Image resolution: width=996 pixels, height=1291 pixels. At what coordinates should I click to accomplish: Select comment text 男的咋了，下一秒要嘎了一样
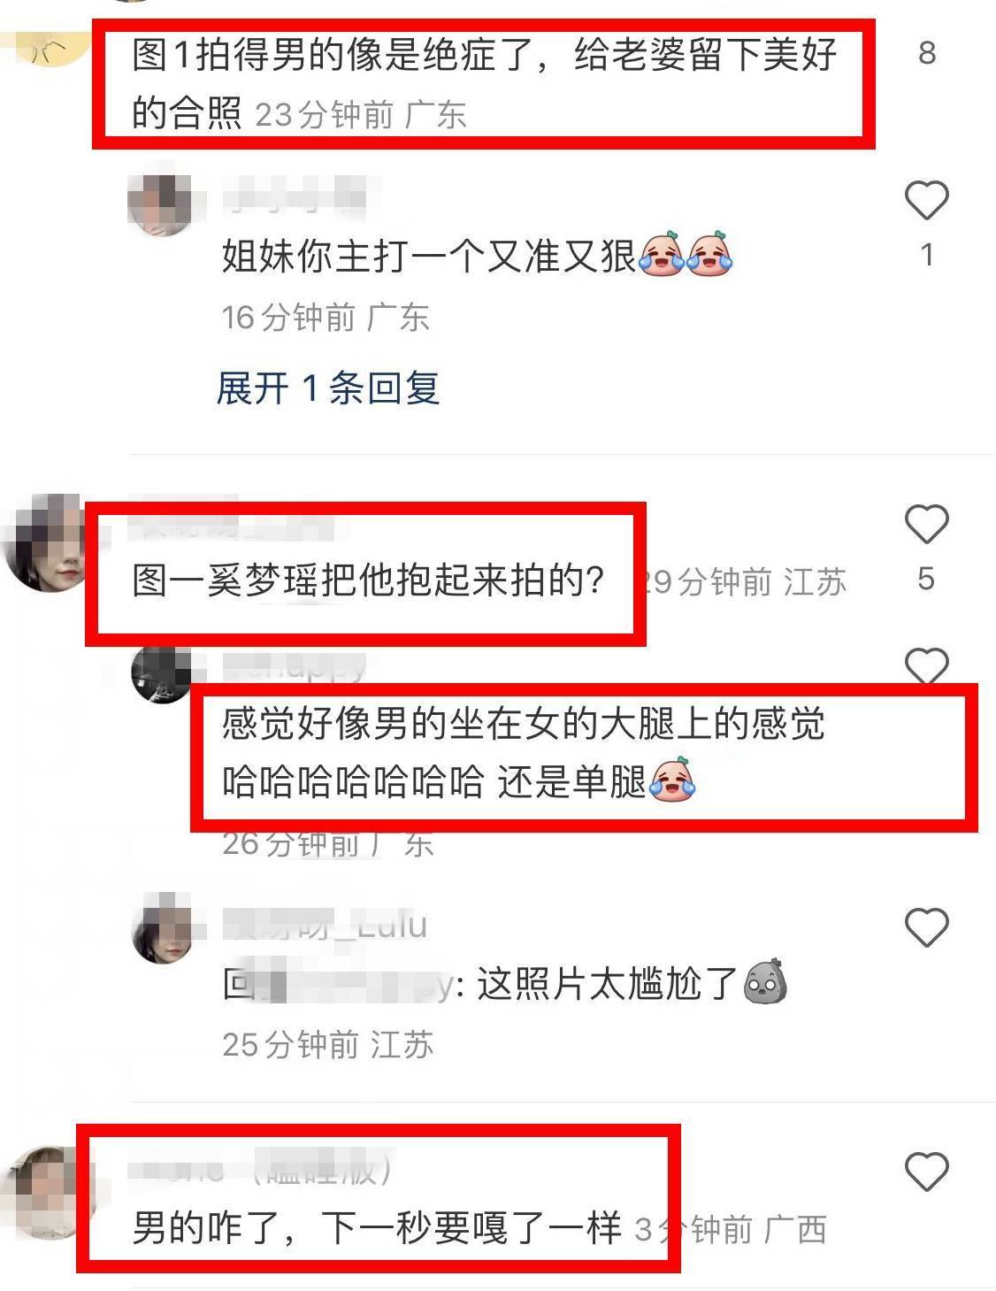pos(378,1229)
